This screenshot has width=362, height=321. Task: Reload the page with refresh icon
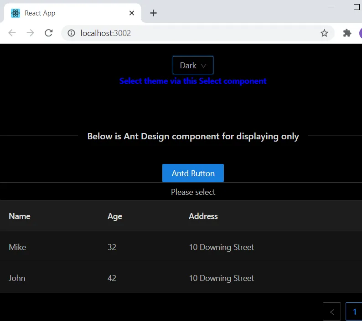click(x=48, y=33)
